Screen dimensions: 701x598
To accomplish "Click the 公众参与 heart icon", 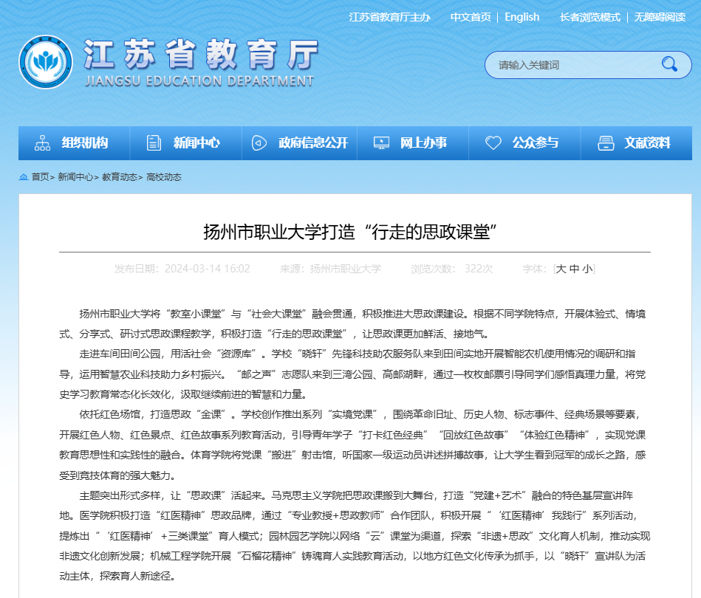I will click(x=493, y=143).
